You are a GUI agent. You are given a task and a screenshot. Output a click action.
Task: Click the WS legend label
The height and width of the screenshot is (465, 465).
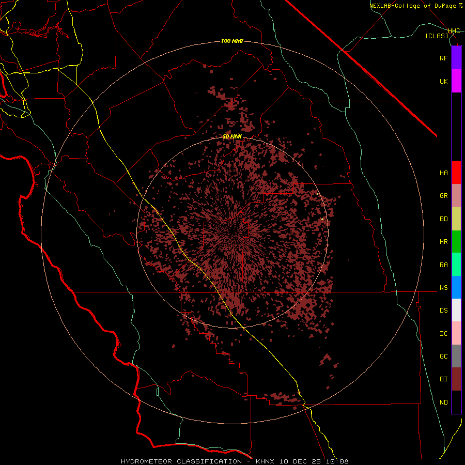click(x=444, y=287)
